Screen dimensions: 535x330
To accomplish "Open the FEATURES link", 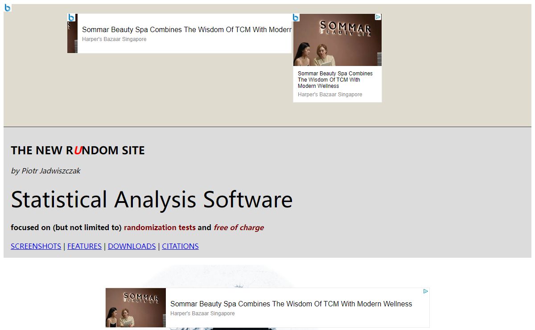I will click(x=85, y=246).
